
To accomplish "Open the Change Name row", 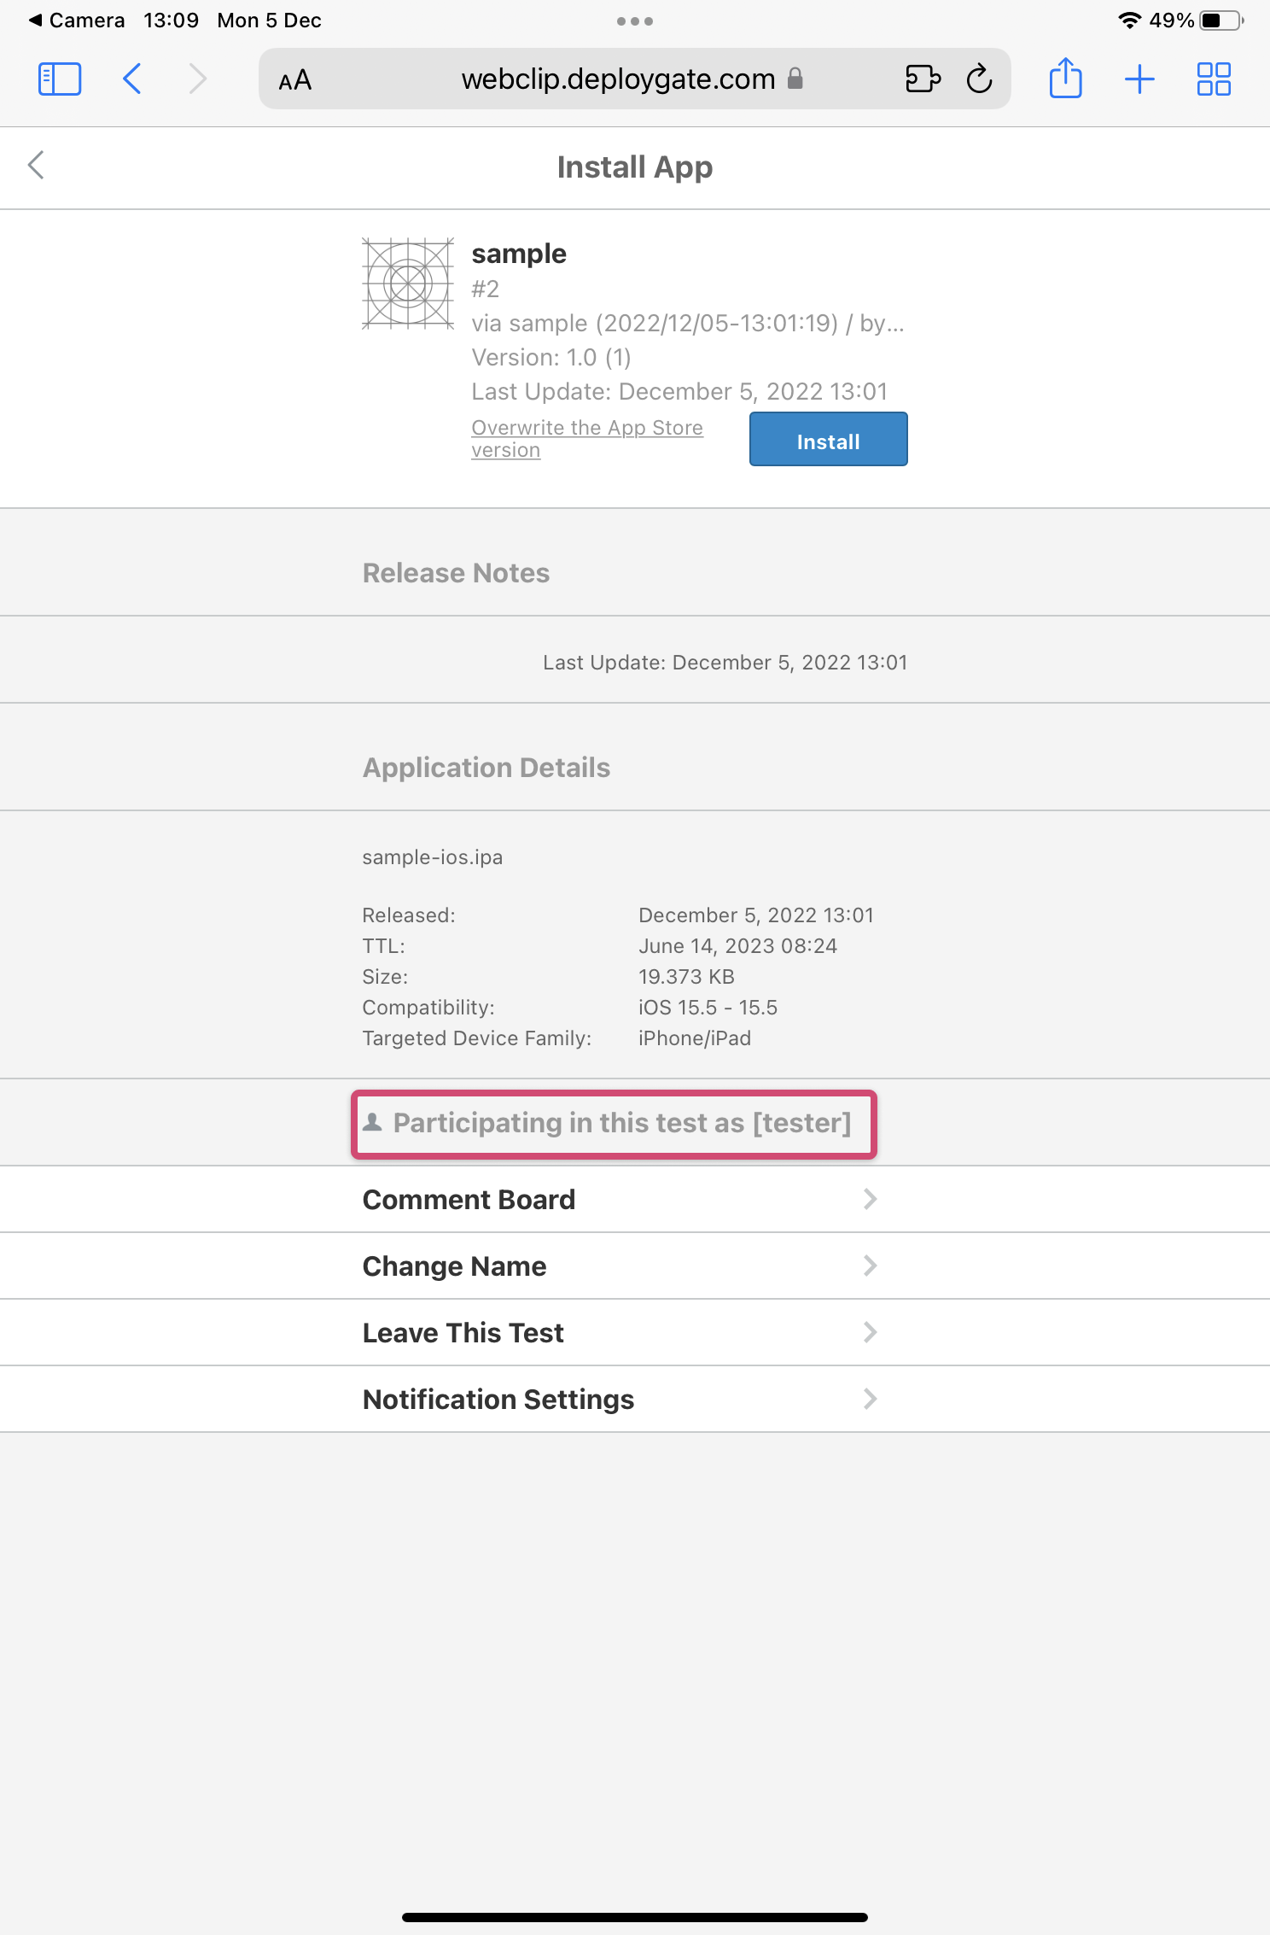I will 635,1266.
